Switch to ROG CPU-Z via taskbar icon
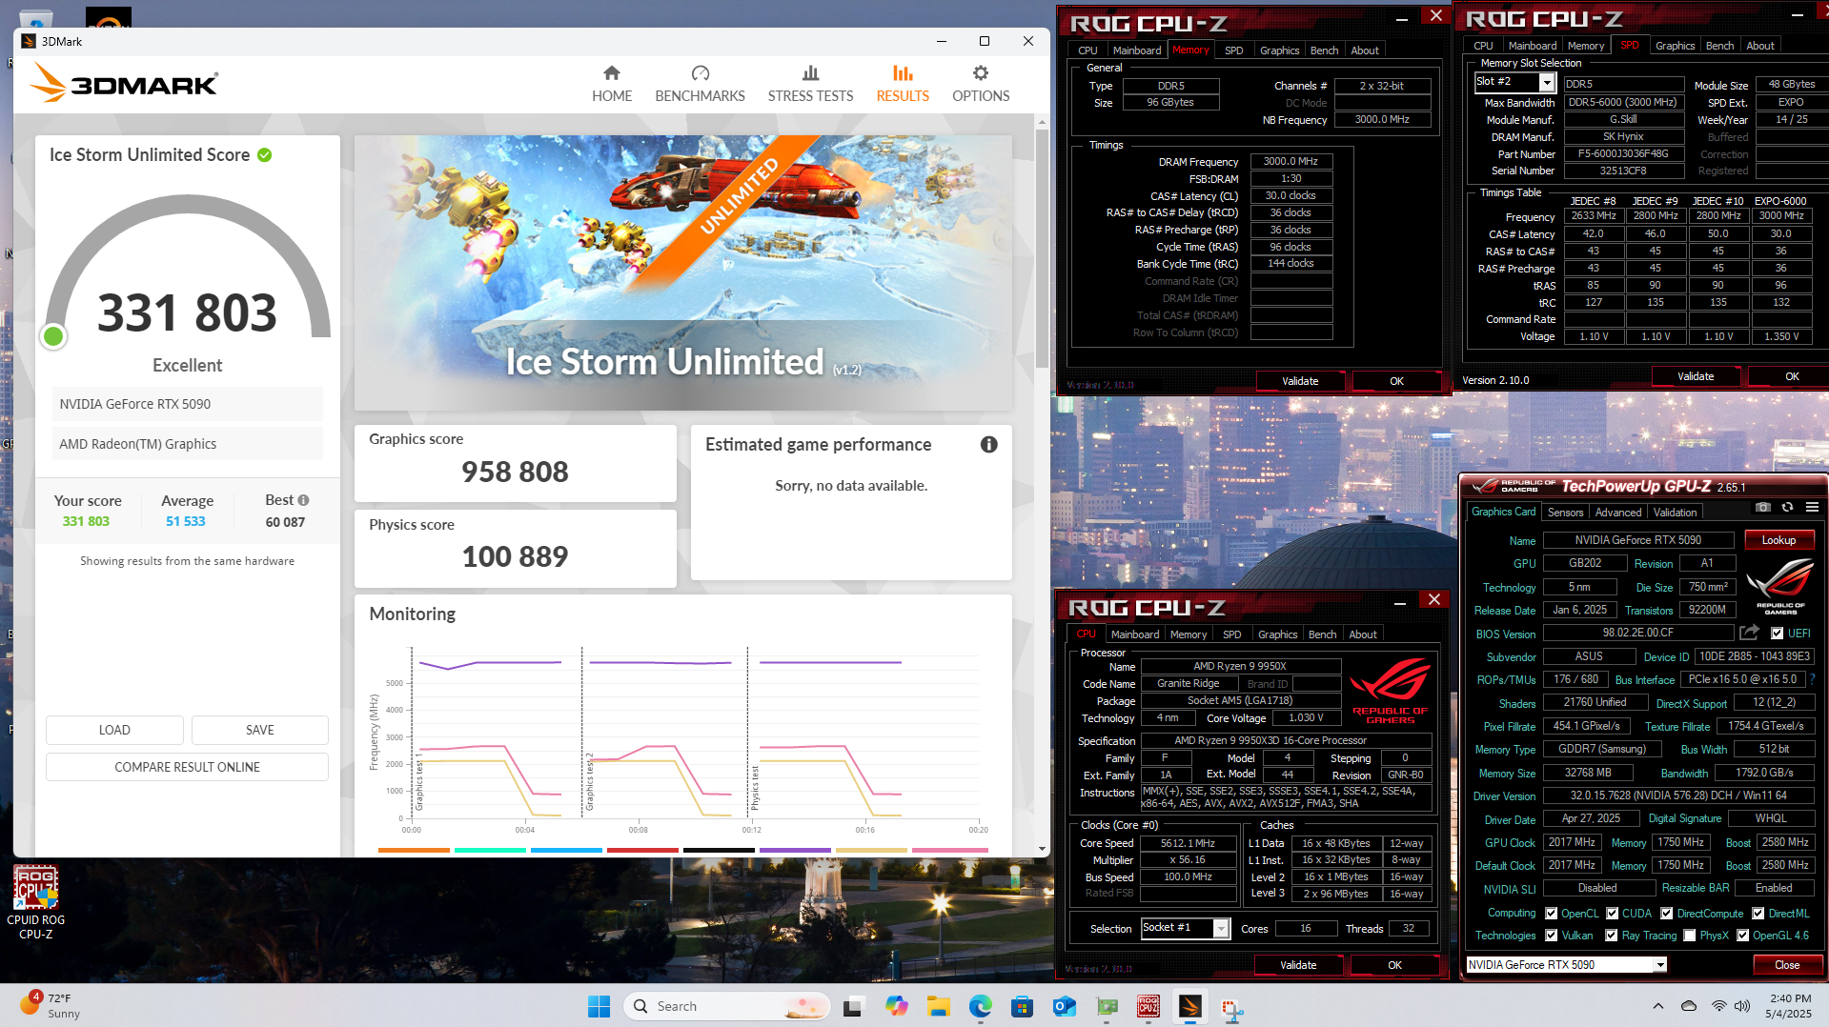This screenshot has height=1027, width=1829. 1148,1006
